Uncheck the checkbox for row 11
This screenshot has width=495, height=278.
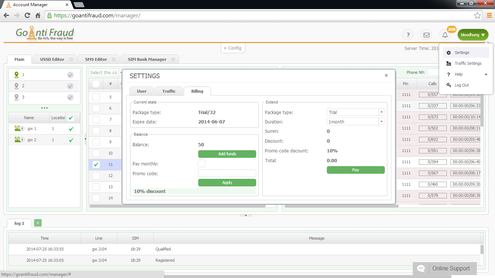click(96, 164)
